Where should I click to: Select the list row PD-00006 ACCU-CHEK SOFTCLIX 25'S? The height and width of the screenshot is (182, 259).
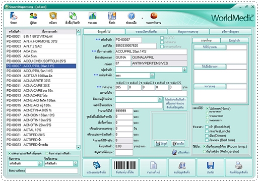[x=41, y=61]
